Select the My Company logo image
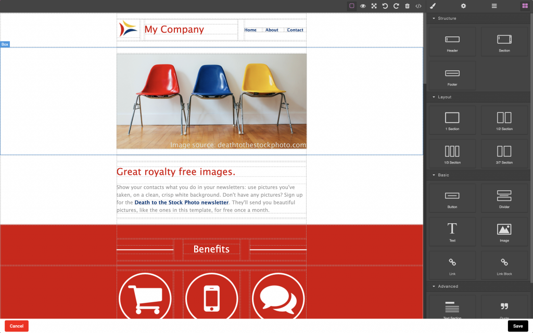 [129, 29]
